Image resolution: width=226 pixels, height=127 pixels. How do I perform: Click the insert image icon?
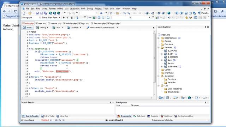94,18
